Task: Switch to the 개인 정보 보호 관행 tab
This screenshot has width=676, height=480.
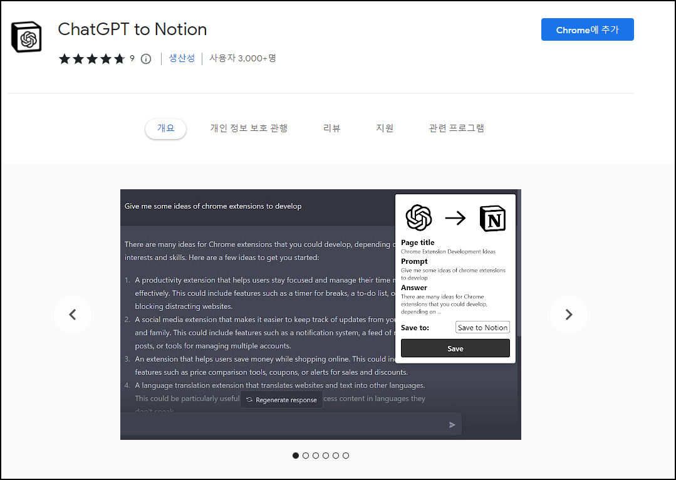Action: [249, 128]
